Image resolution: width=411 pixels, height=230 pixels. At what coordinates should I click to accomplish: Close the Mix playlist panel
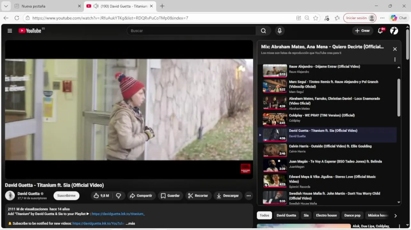pyautogui.click(x=395, y=49)
